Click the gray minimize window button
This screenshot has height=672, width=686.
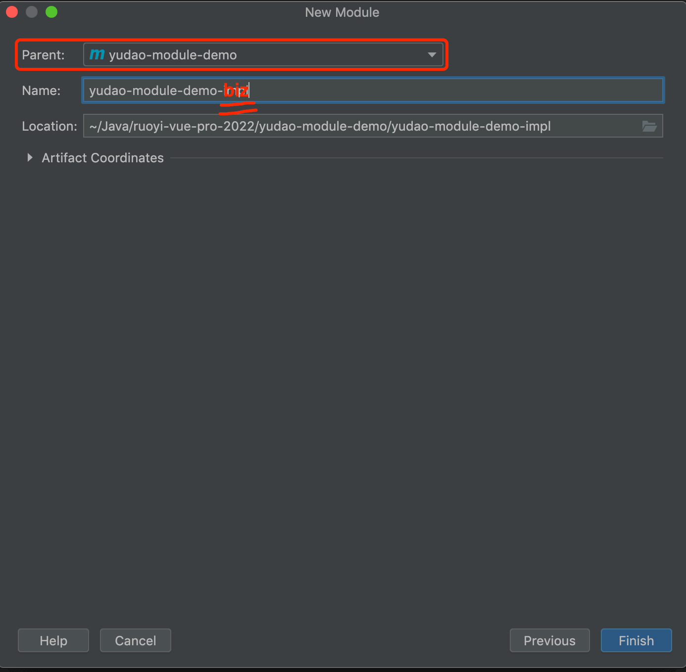(x=32, y=12)
